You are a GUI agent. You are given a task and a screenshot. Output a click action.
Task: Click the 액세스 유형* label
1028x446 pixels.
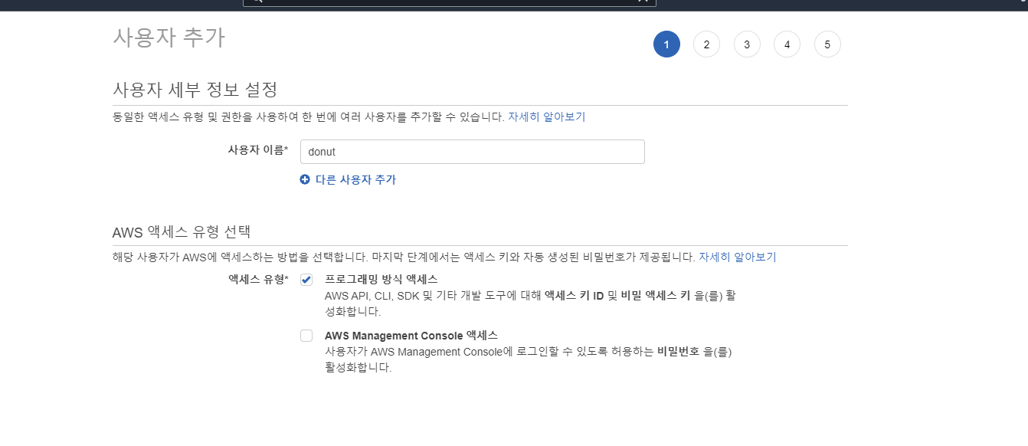(x=258, y=279)
